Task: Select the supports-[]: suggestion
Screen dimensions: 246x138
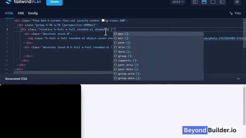Action: [158, 61]
